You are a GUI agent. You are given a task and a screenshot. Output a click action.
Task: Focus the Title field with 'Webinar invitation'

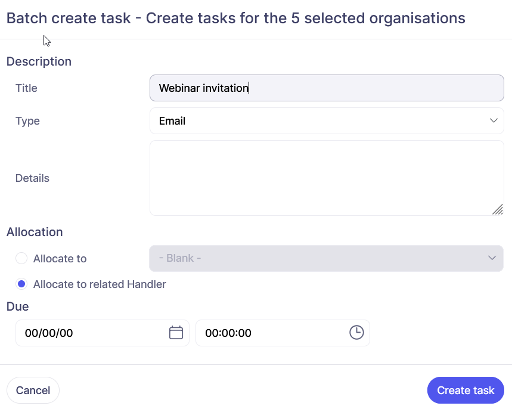(x=327, y=88)
